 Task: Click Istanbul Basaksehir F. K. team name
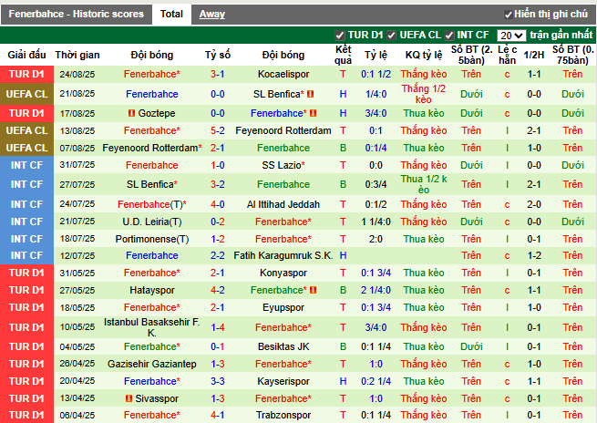point(152,327)
